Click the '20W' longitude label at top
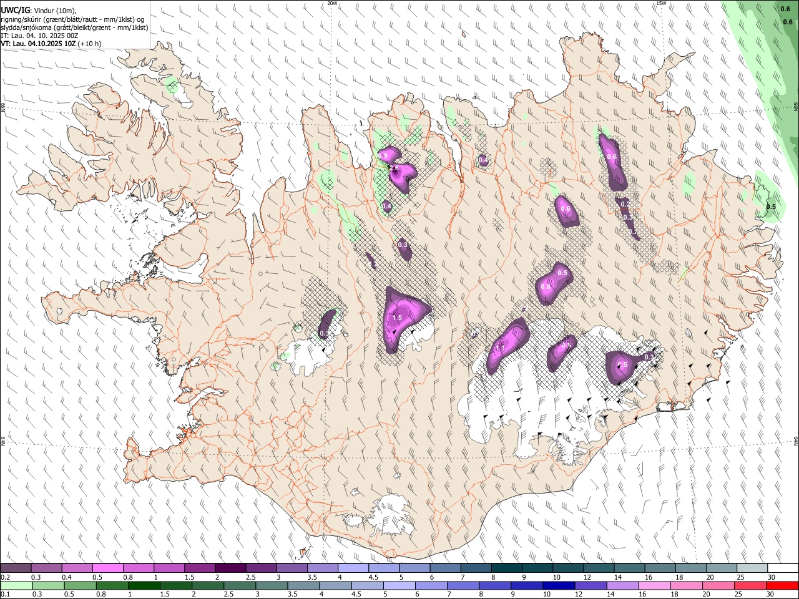Image resolution: width=799 pixels, height=599 pixels. point(333,3)
